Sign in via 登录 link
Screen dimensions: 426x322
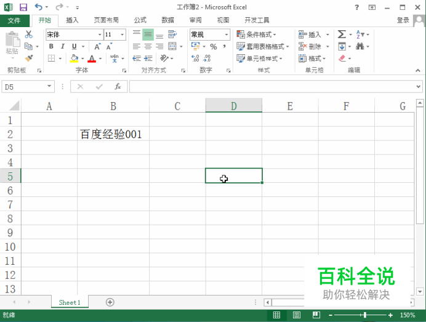[403, 20]
